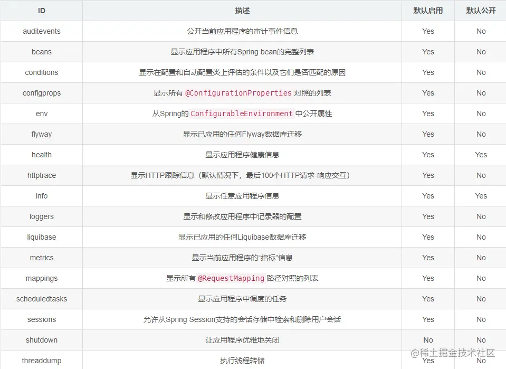Click description 公开当前应用程序的审计事件信息
This screenshot has width=506, height=369.
click(x=242, y=31)
